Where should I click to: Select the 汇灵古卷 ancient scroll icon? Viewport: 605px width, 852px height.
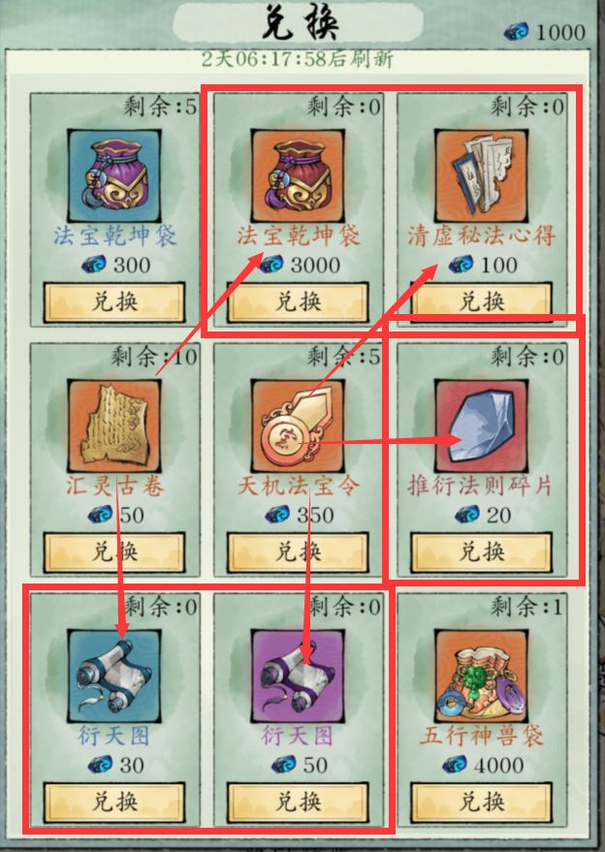click(114, 426)
